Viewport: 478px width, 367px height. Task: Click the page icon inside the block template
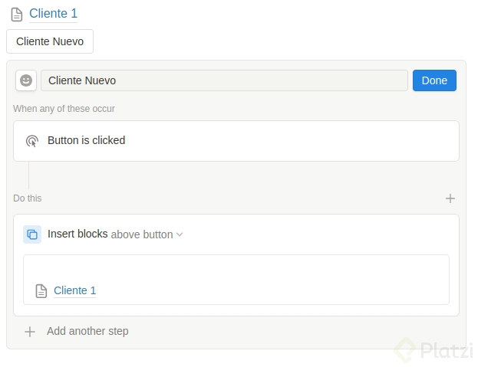(x=41, y=291)
